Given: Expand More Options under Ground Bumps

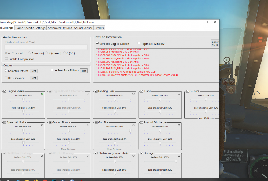Looking at the screenshot, I should 69,149.
